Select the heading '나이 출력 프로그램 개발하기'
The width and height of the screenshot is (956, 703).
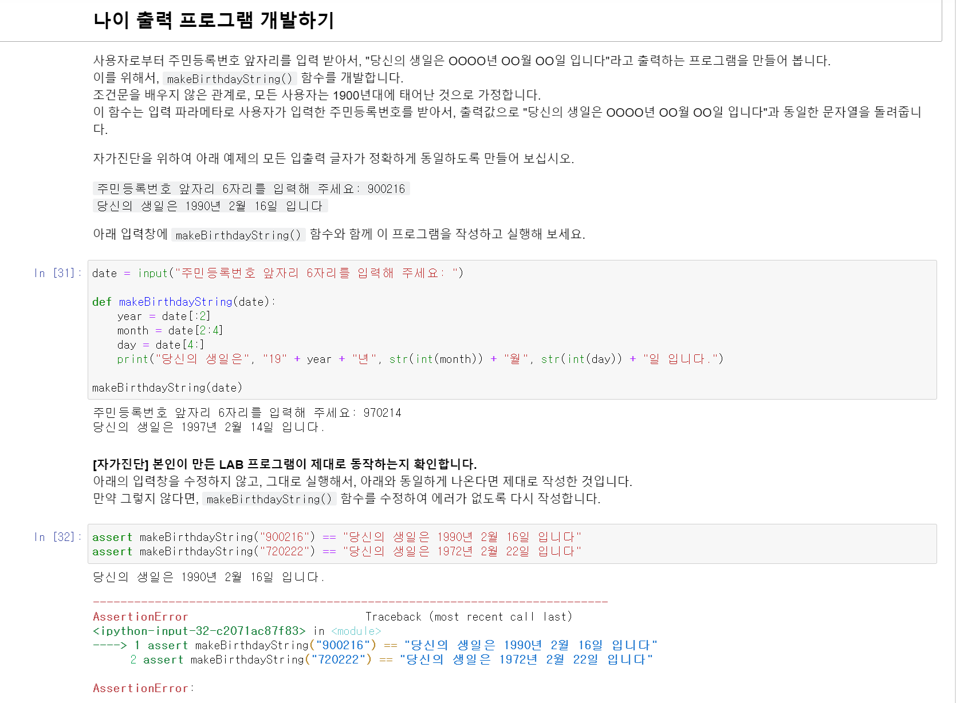pos(214,20)
